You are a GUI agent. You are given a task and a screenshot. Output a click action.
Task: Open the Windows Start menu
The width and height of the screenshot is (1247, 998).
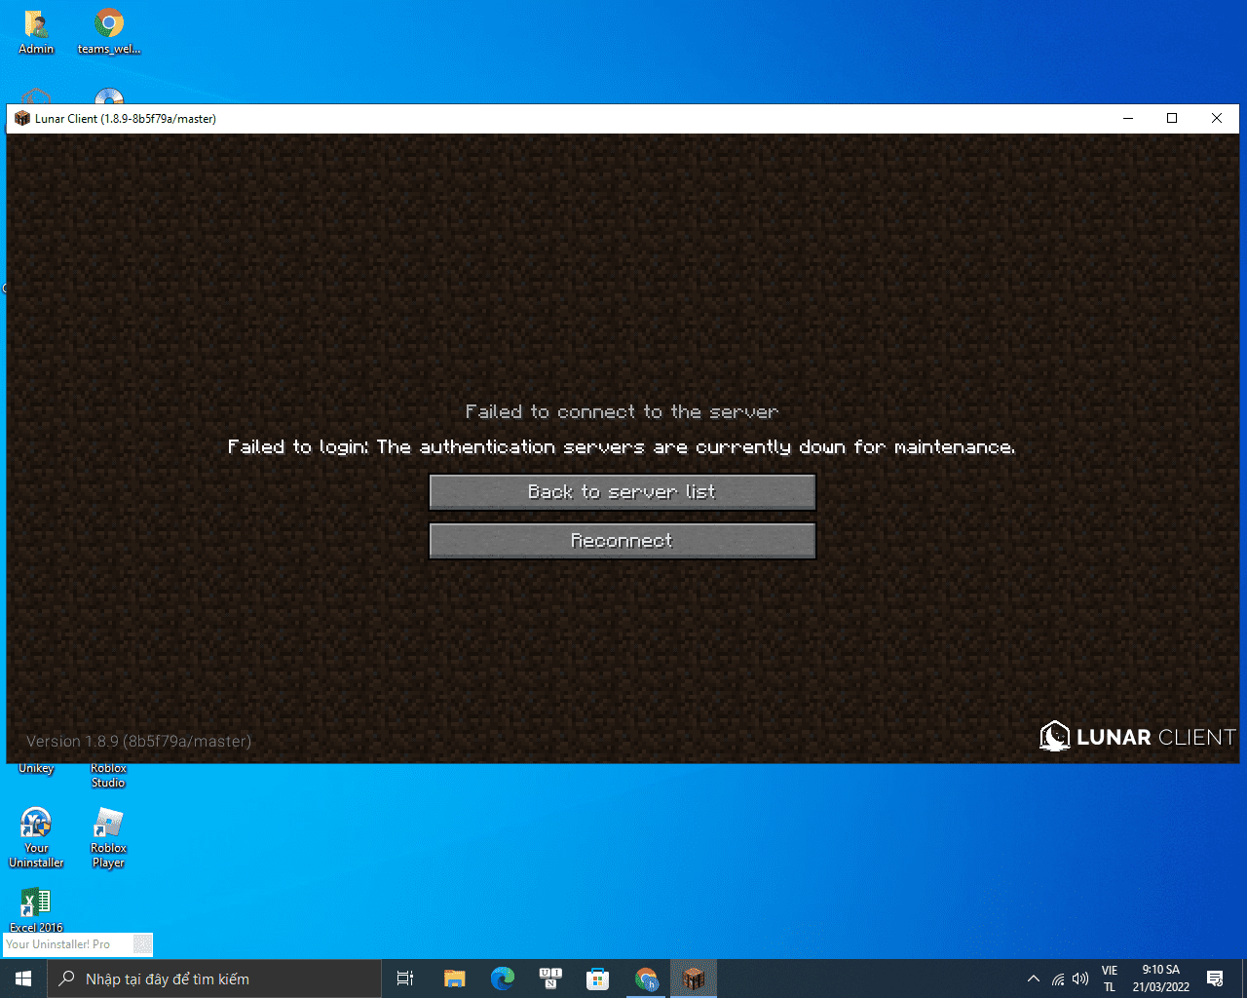[x=23, y=979]
